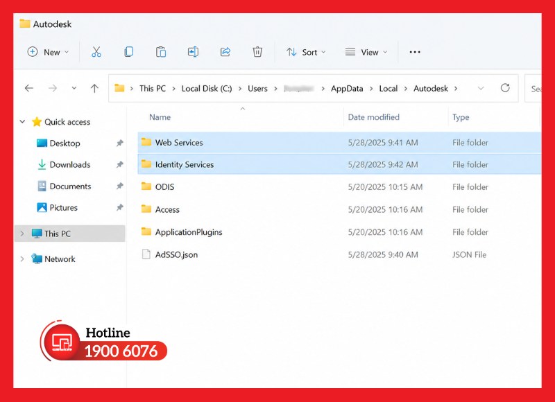Click the Identity Services folder icon

[x=146, y=164]
